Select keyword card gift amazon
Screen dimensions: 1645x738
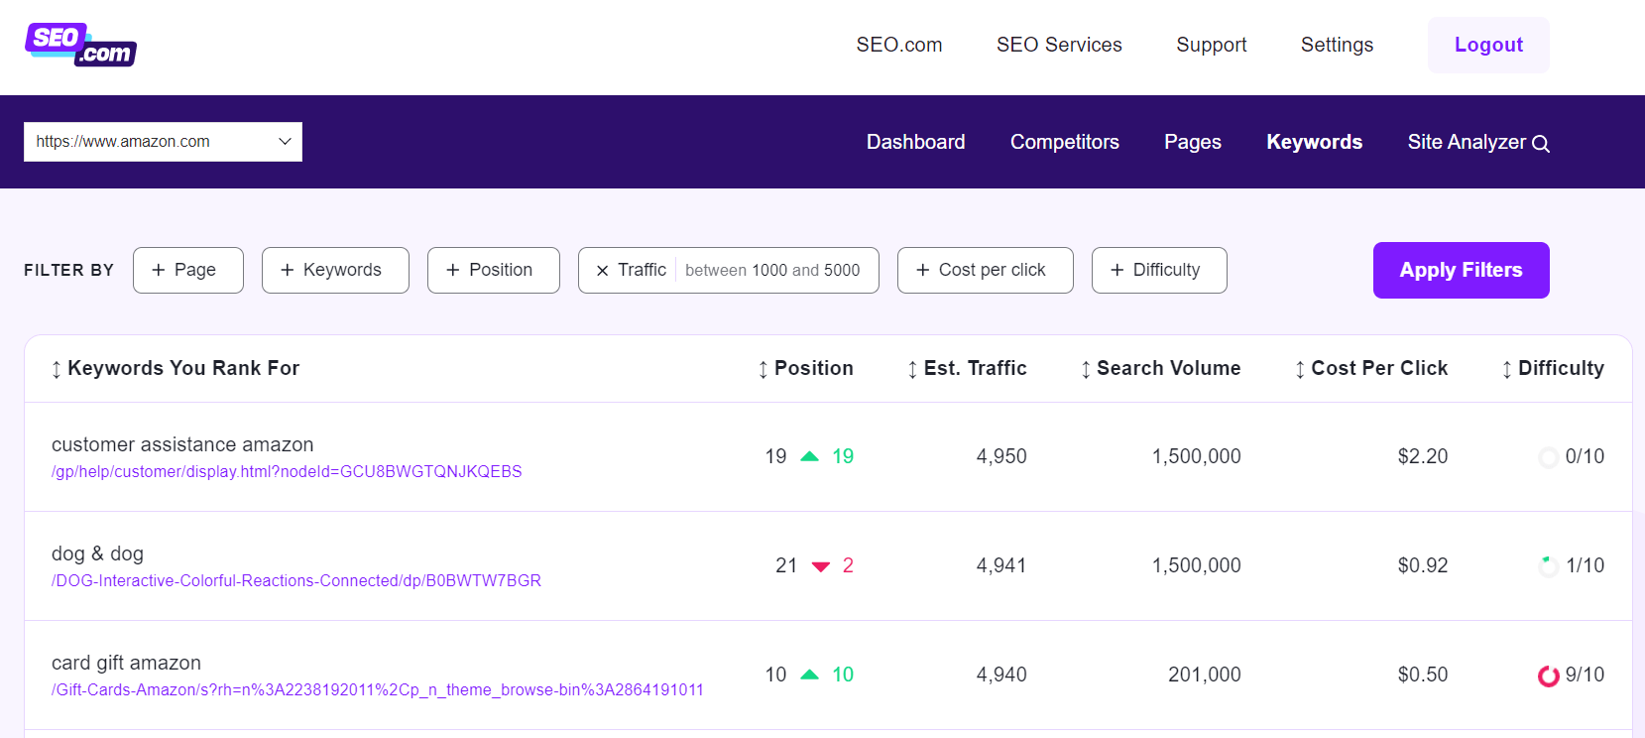[126, 663]
